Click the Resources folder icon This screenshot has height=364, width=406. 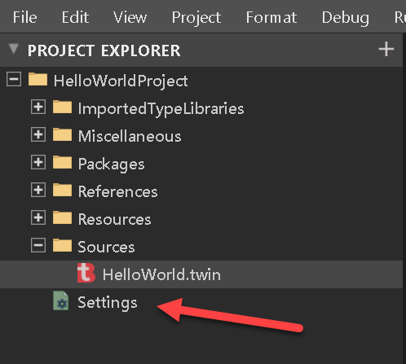pos(62,217)
